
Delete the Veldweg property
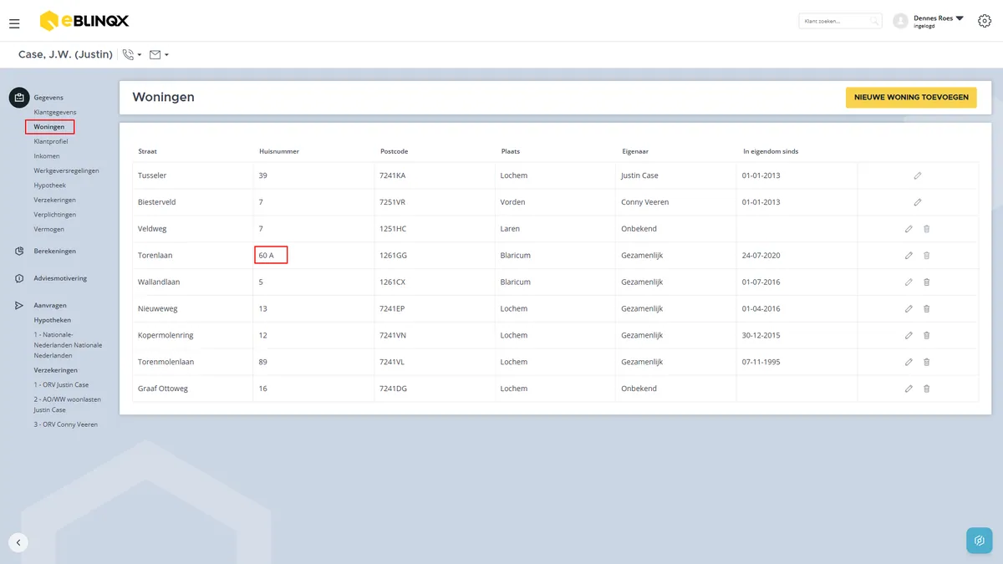click(926, 229)
